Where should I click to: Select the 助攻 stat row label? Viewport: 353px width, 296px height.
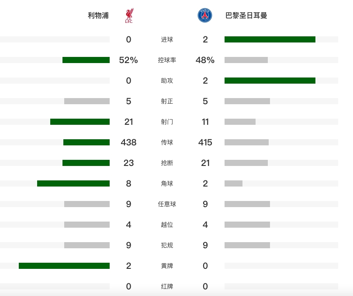tap(167, 81)
